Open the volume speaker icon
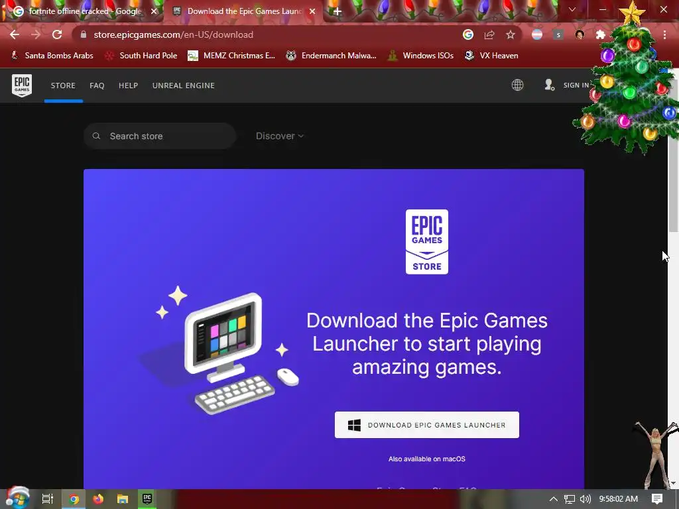Image resolution: width=679 pixels, height=509 pixels. tap(585, 499)
